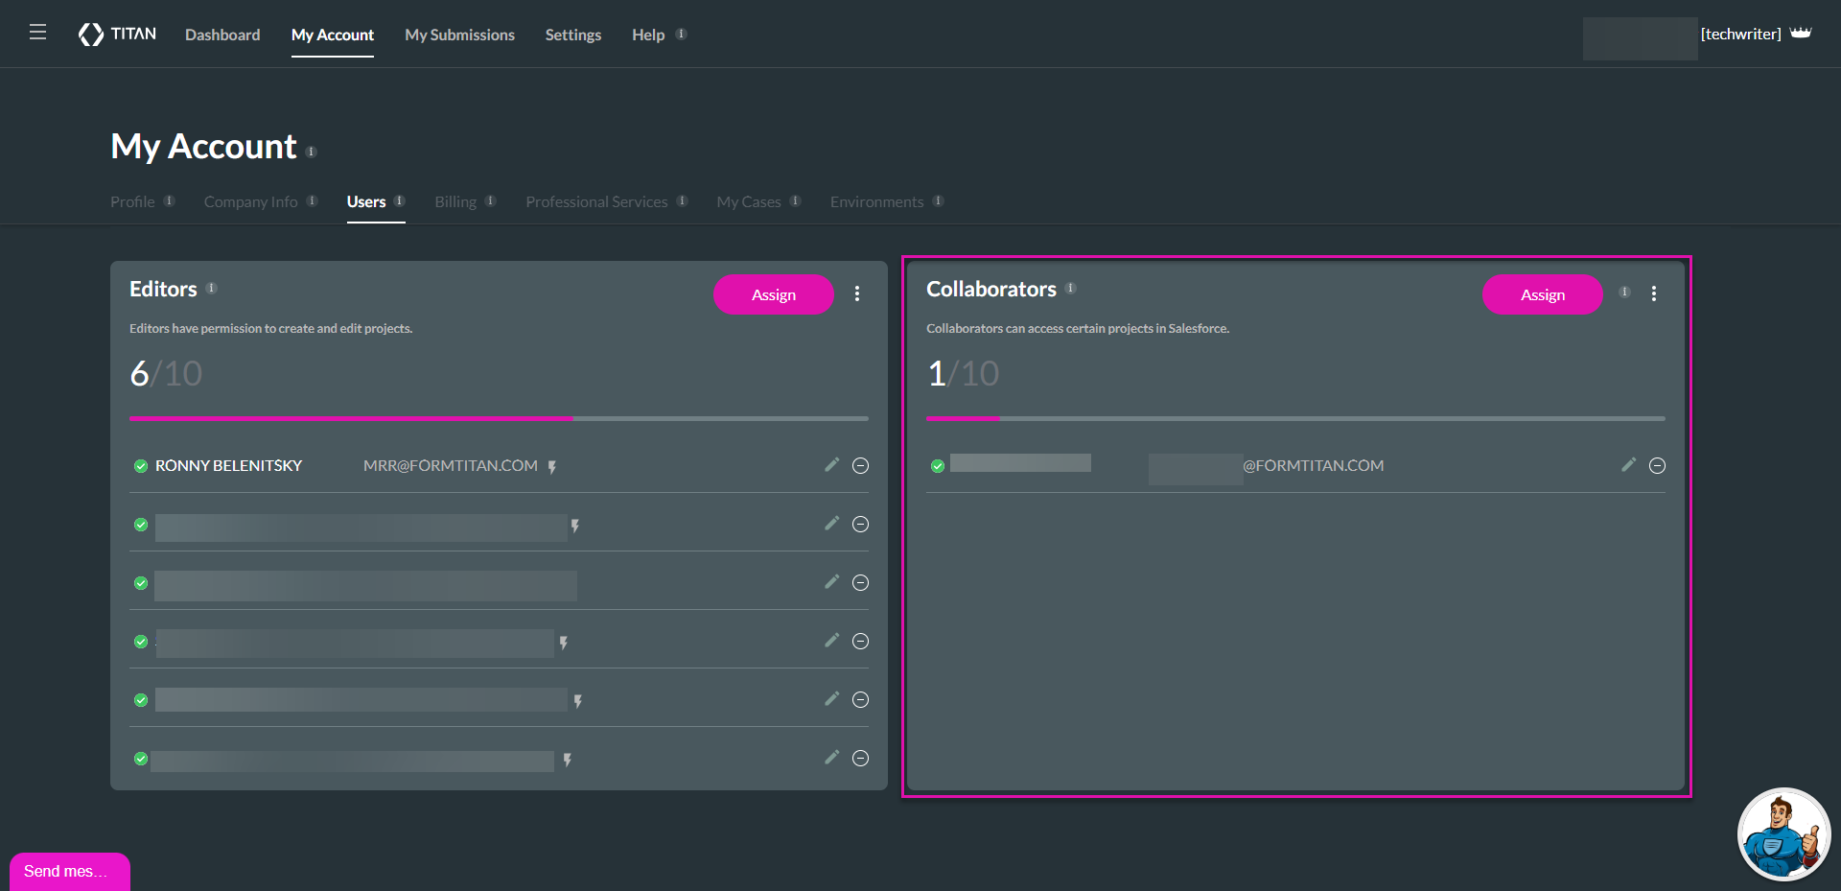Click the 1/10 collaborators count

tap(963, 373)
